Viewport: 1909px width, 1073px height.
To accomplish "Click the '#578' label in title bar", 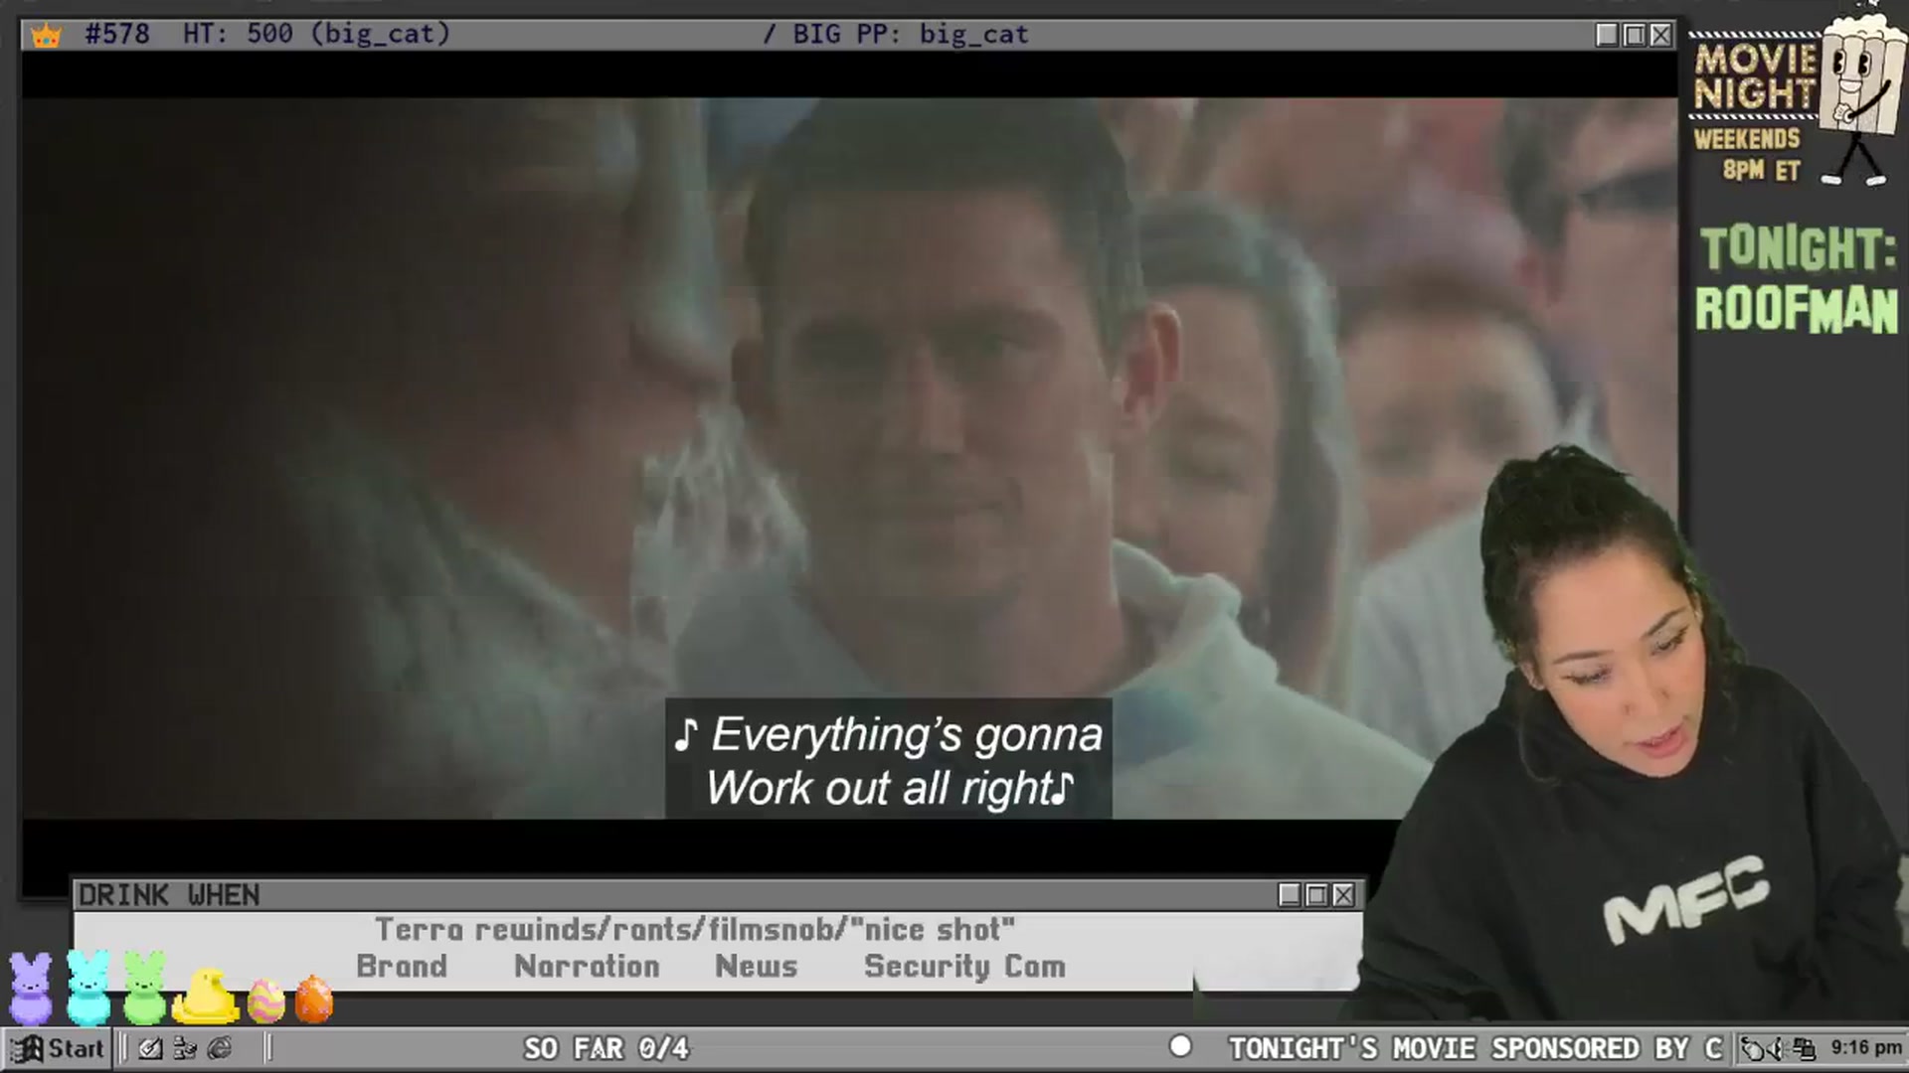I will 117,34.
